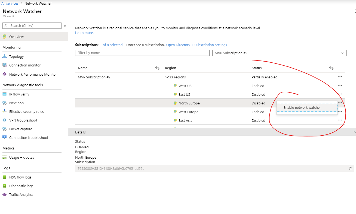Open the VPN troubleshoot icon

click(x=4, y=120)
